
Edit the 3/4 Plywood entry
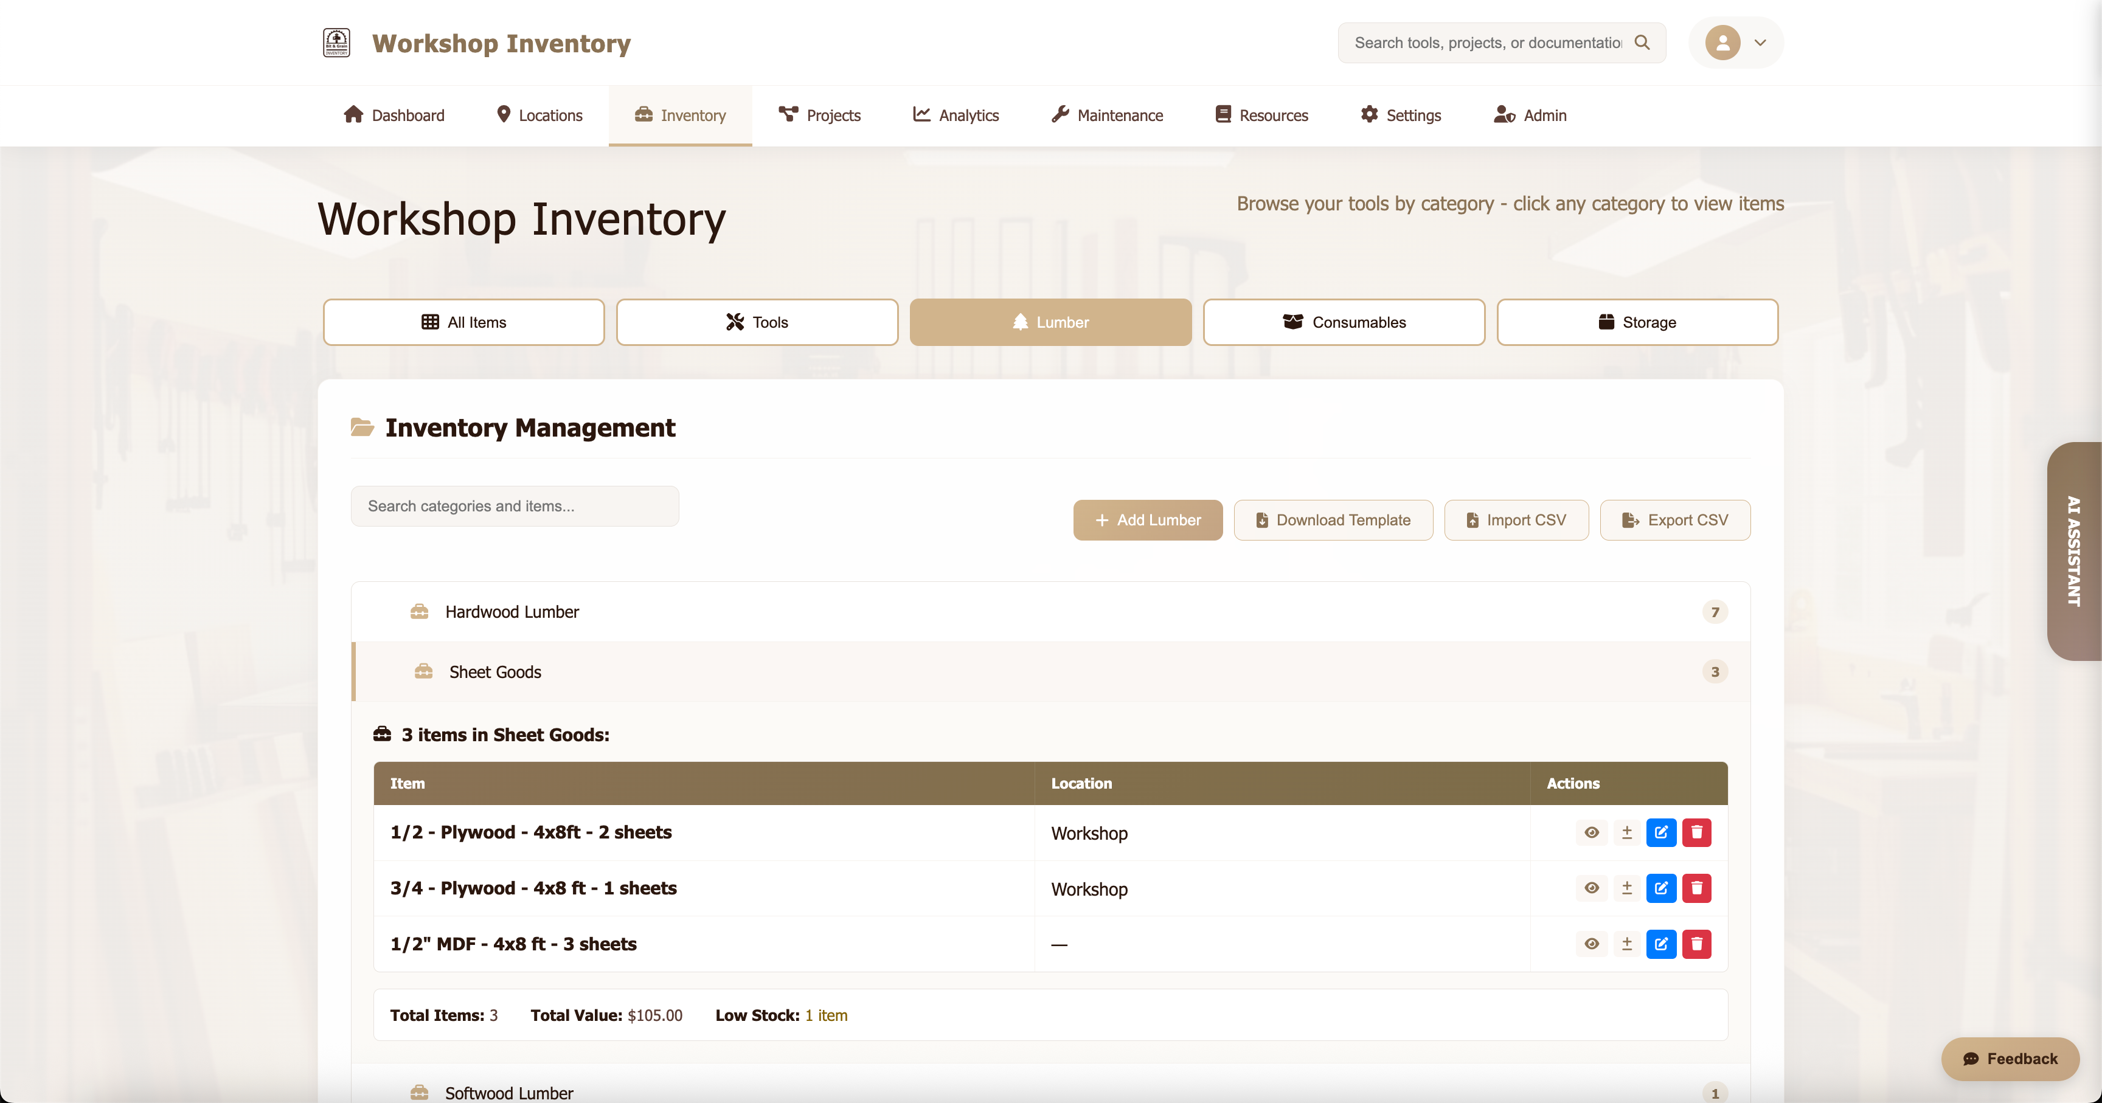[1662, 888]
